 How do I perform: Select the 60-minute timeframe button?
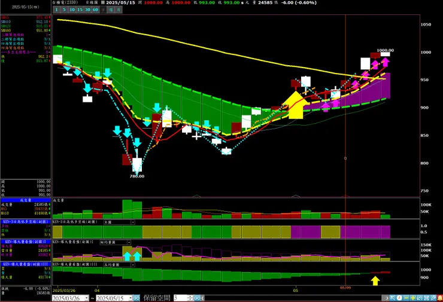tap(96, 10)
